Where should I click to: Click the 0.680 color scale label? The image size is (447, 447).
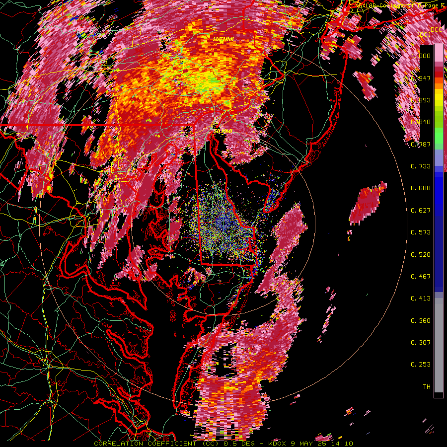point(421,188)
